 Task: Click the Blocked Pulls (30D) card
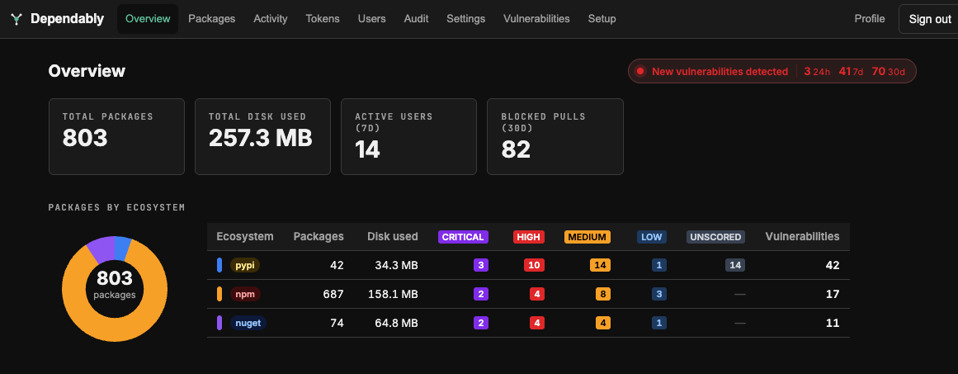555,137
